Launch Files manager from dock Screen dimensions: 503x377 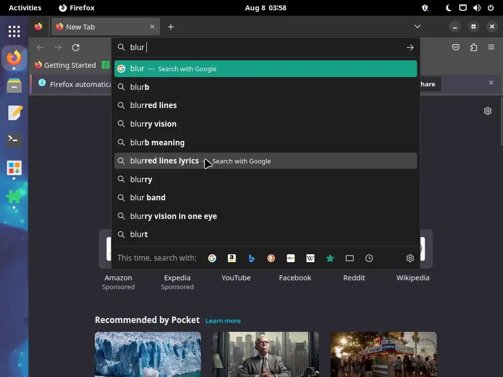[x=14, y=85]
